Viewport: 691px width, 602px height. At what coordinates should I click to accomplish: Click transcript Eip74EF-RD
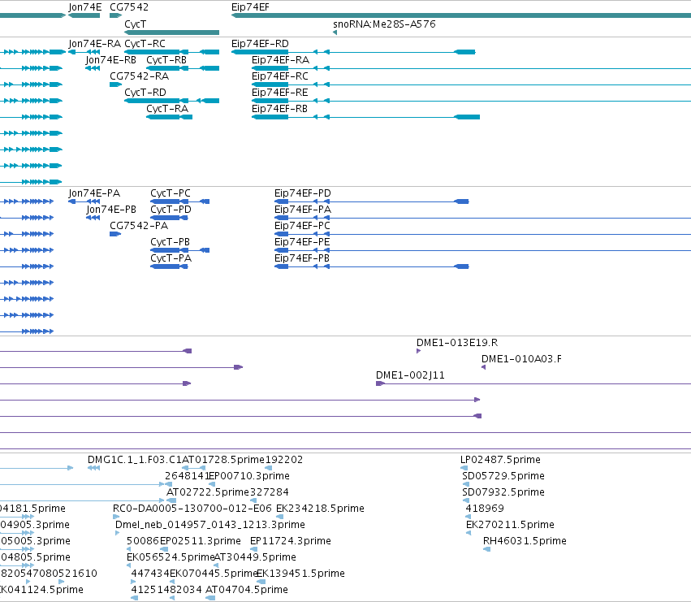pyautogui.click(x=260, y=44)
